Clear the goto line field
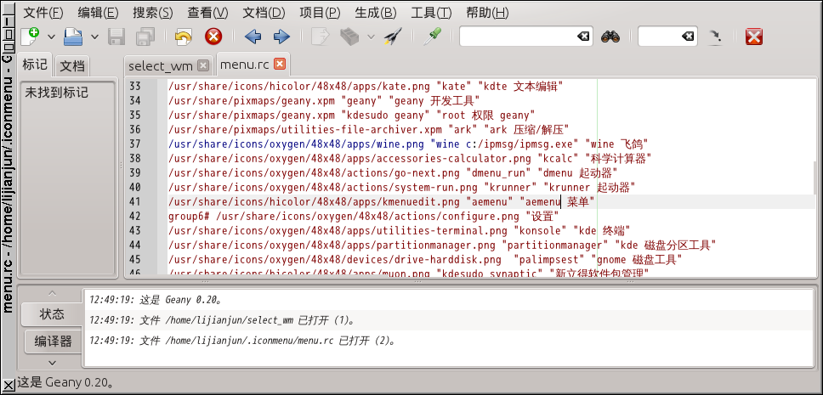823x395 pixels. click(x=688, y=37)
